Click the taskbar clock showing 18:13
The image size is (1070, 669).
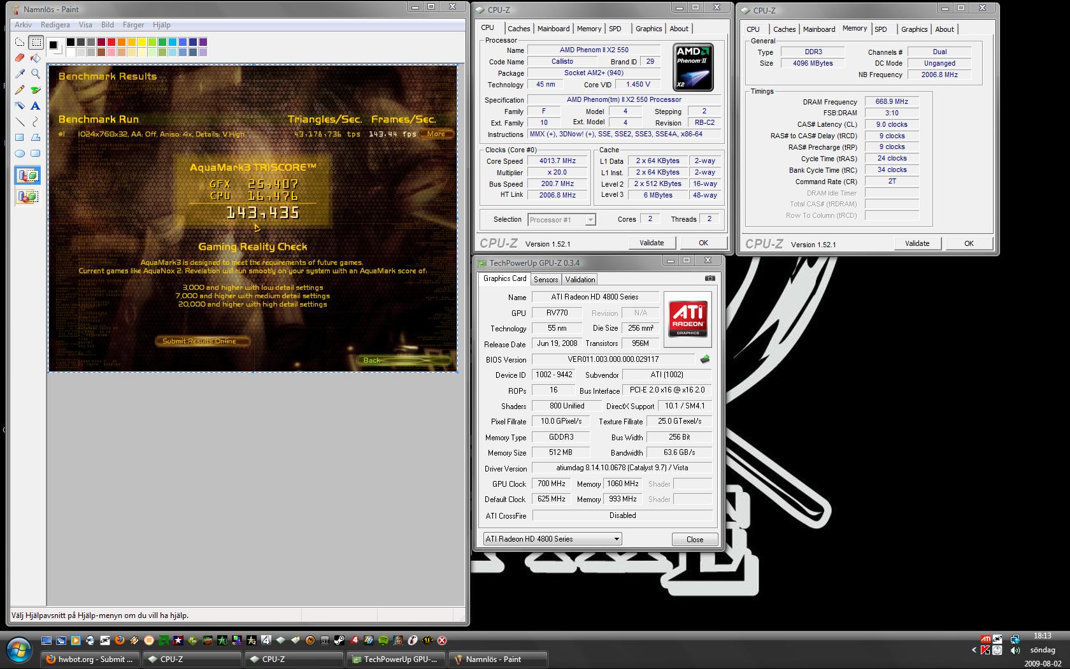pos(1043,636)
